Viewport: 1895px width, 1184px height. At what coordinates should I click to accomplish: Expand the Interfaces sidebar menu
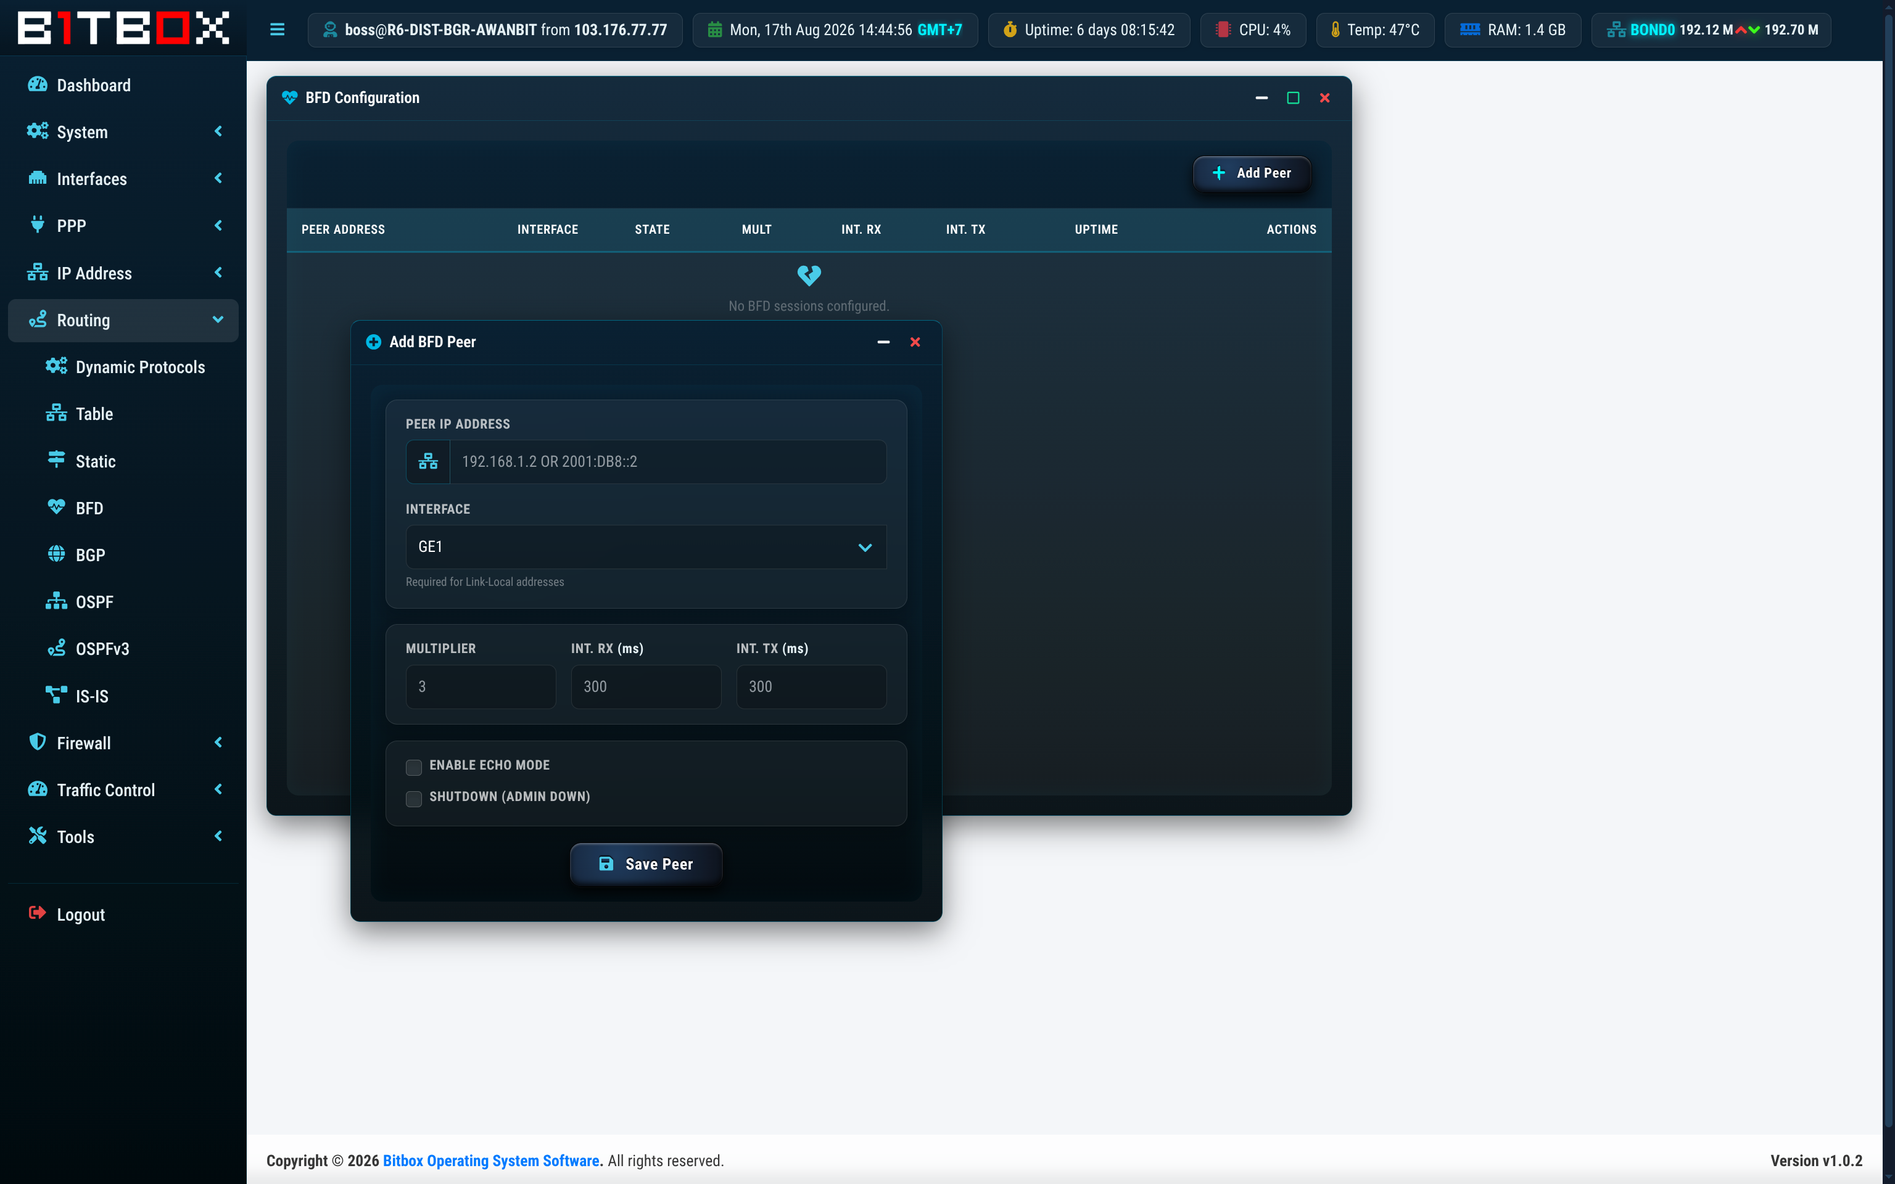click(124, 179)
